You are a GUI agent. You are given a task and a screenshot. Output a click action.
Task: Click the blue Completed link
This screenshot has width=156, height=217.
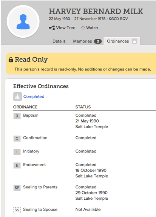[x=34, y=96]
